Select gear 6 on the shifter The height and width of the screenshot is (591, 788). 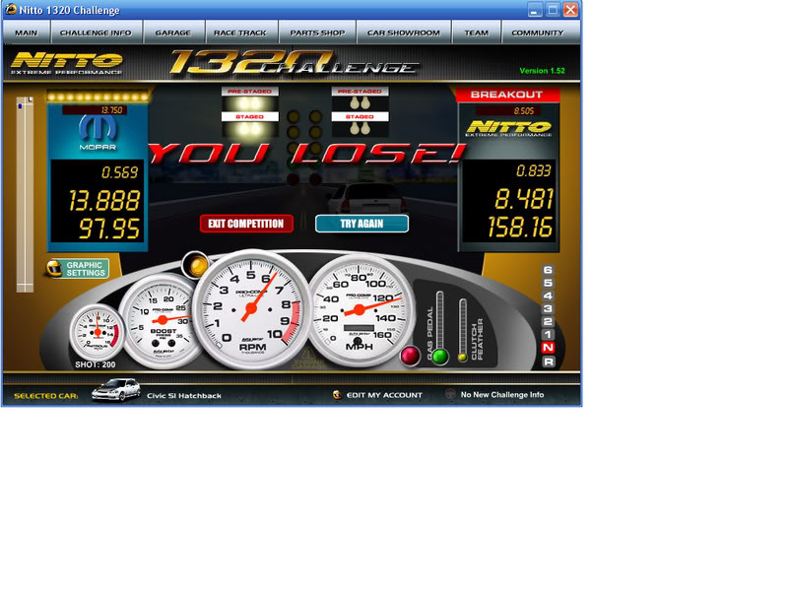549,270
